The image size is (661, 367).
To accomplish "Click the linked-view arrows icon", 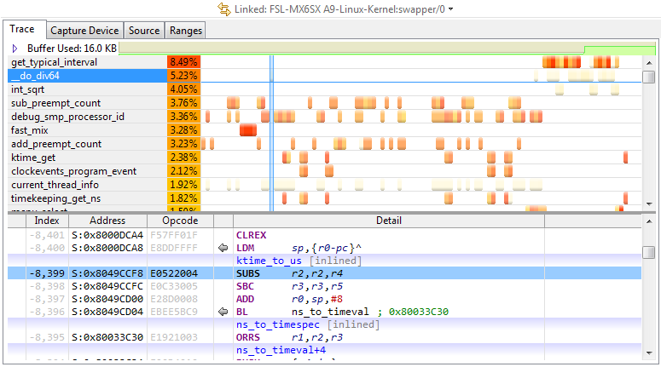I will pyautogui.click(x=225, y=9).
